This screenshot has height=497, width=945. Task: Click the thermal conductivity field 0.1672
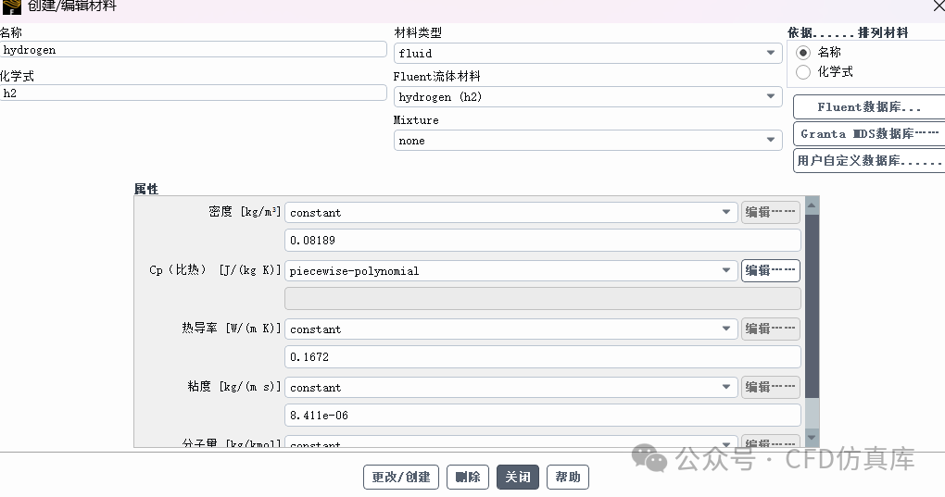[542, 357]
